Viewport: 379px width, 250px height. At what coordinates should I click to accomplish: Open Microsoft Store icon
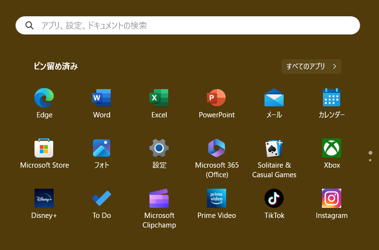44,148
